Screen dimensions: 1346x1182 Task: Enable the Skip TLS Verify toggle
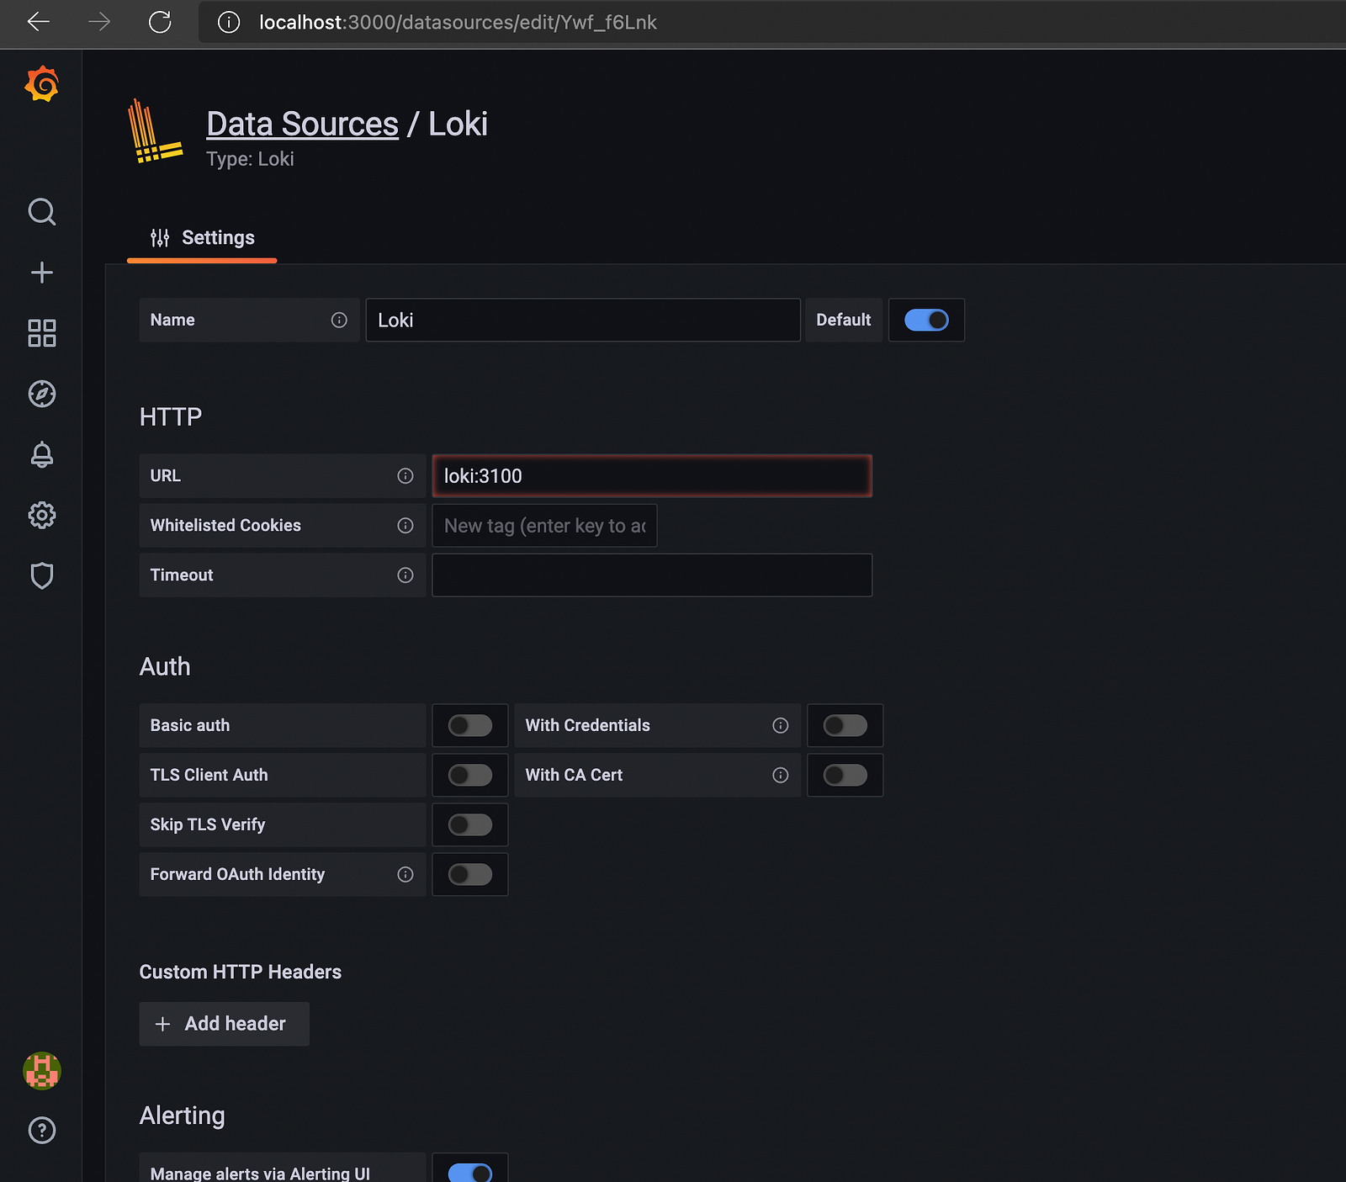pos(470,824)
